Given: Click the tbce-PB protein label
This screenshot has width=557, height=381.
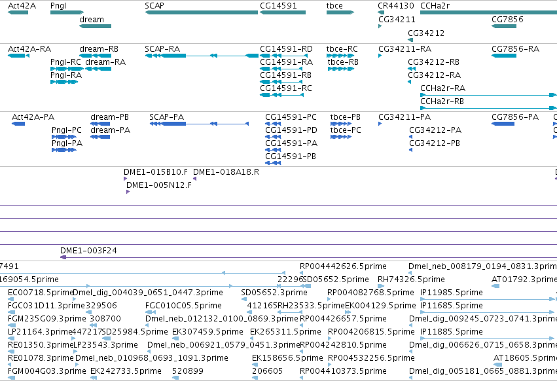Looking at the screenshot, I should pyautogui.click(x=346, y=117).
